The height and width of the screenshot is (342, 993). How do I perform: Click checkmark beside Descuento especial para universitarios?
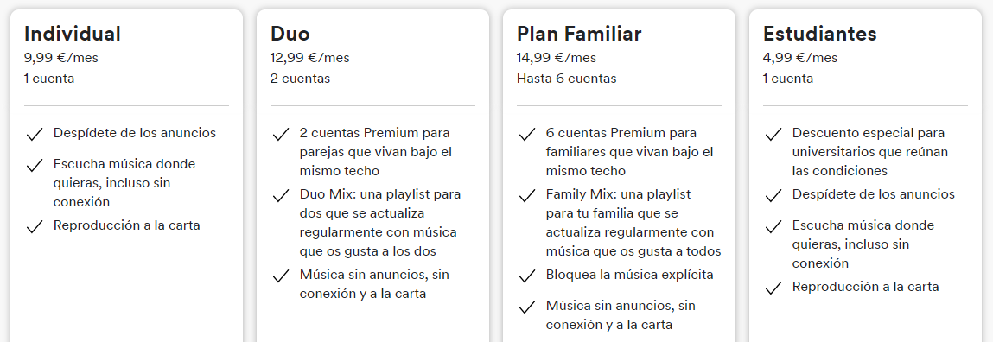pyautogui.click(x=773, y=134)
